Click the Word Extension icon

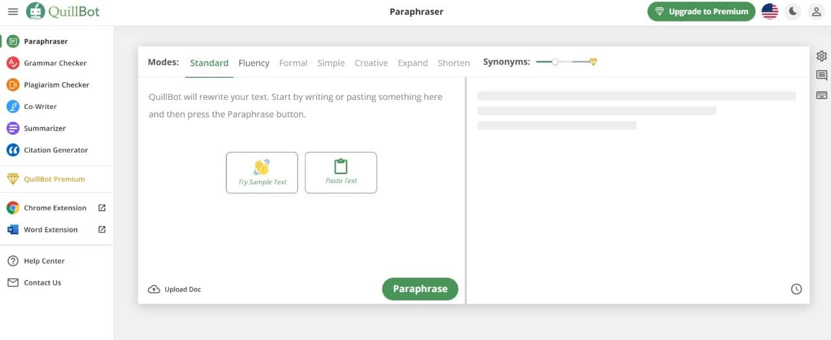pyautogui.click(x=13, y=230)
